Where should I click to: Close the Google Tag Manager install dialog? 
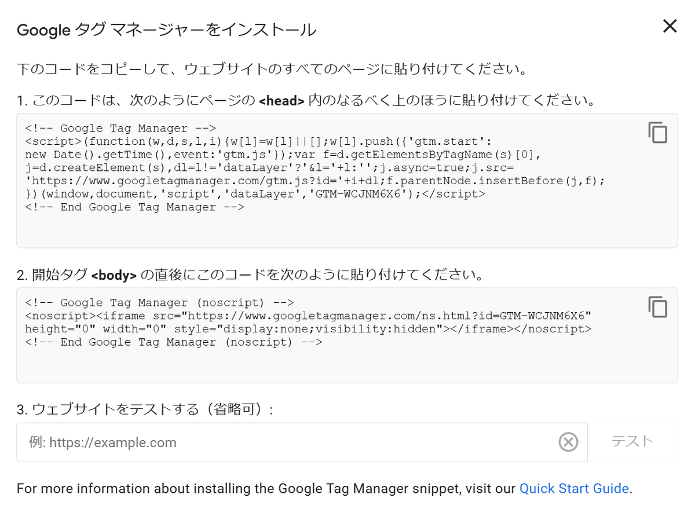tap(670, 26)
